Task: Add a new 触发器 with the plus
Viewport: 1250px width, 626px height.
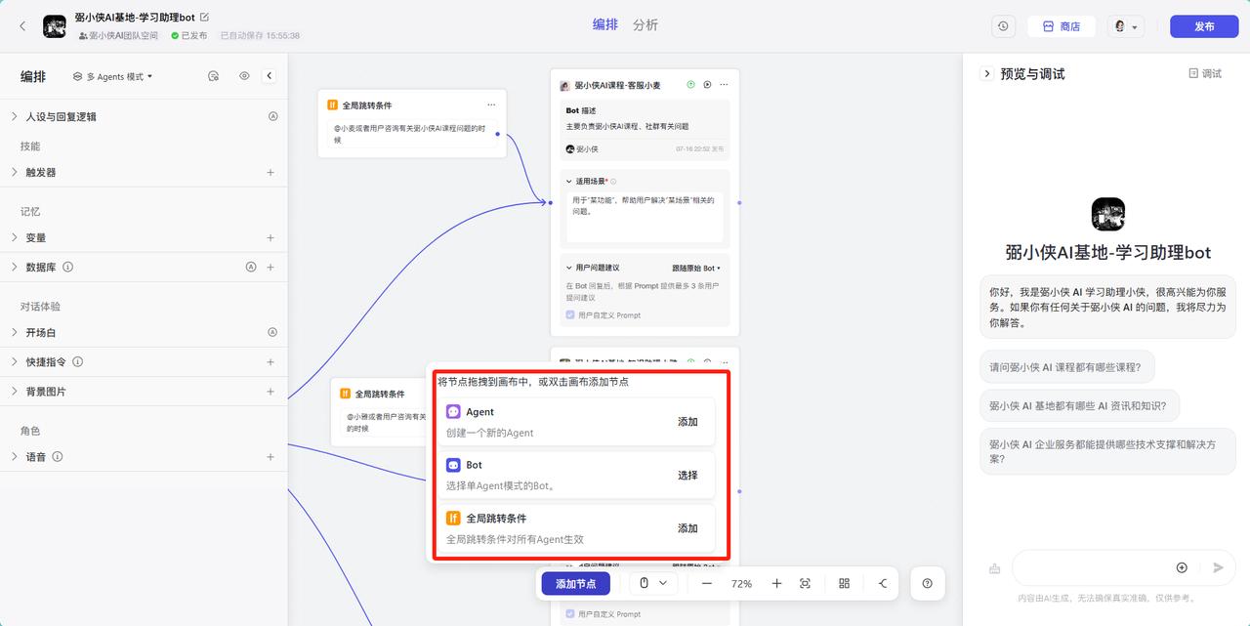Action: coord(271,172)
